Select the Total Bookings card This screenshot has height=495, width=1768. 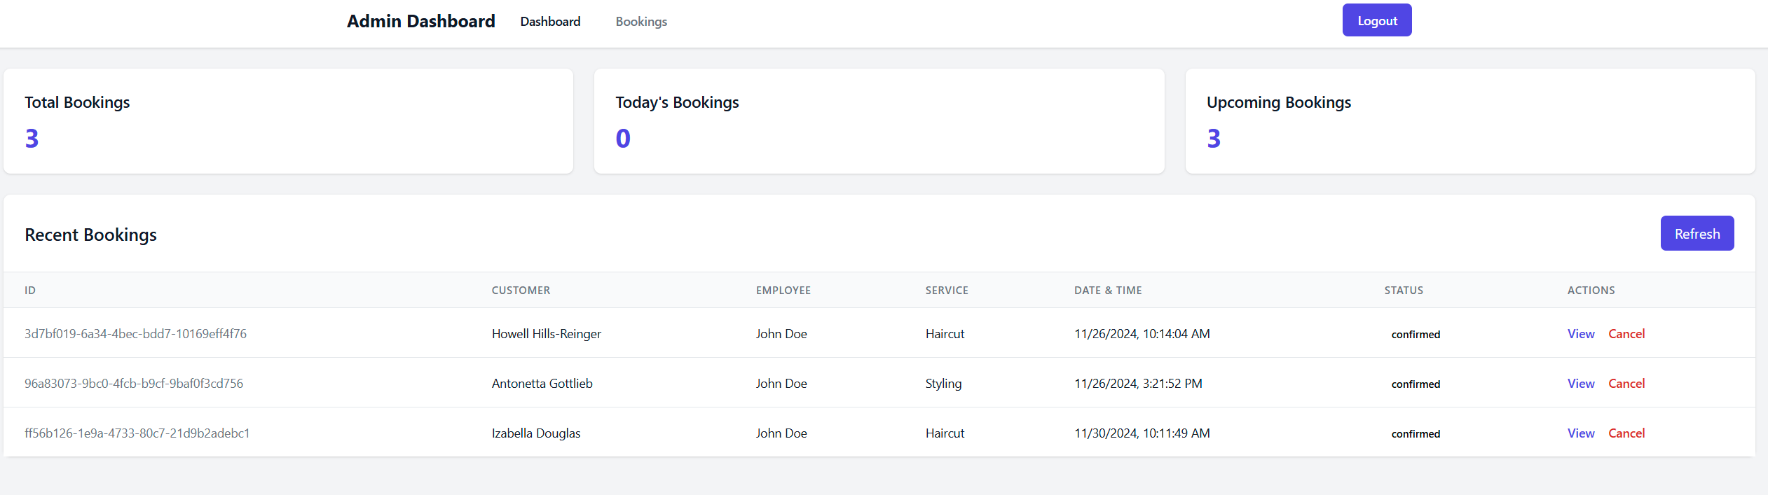[288, 121]
